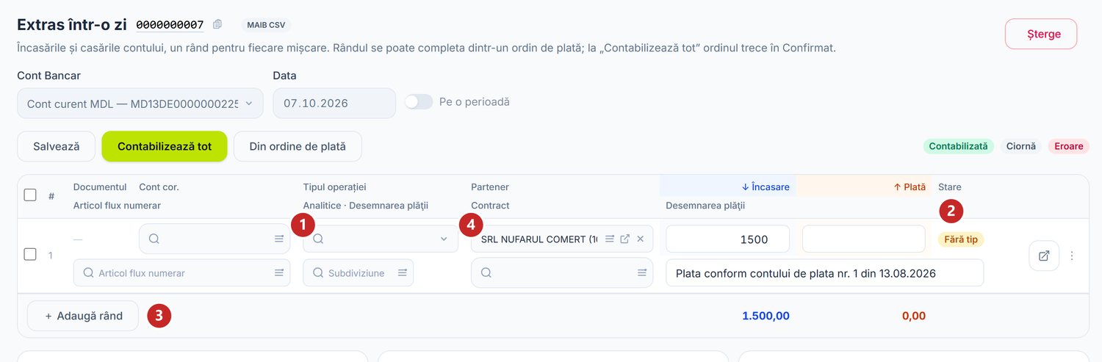Copy the statement number 0000000007
Viewport: 1102px width, 362px height.
click(217, 25)
